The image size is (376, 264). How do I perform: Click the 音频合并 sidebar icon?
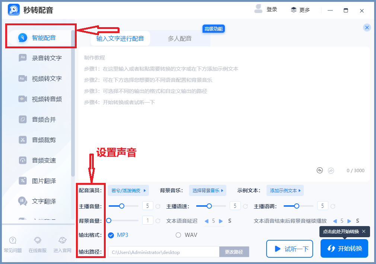(23, 119)
